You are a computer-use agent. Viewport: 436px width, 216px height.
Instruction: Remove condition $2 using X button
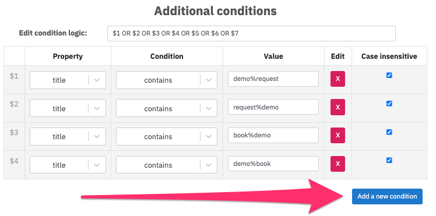coord(337,107)
